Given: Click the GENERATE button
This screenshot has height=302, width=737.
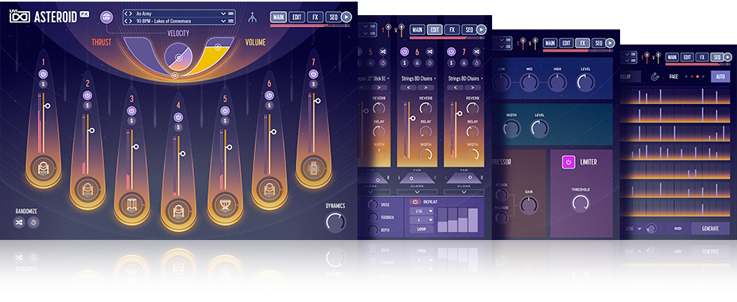Looking at the screenshot, I should [x=710, y=228].
